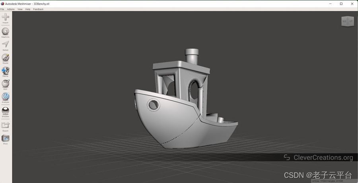Close the Meshmixer window
The height and width of the screenshot is (183, 358).
[352, 4]
